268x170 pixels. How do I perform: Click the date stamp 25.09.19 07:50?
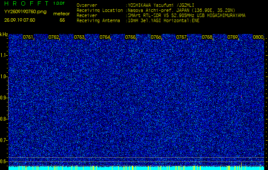tap(20, 20)
